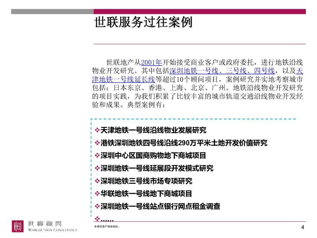
Task: Click the page number 4
Action: (x=303, y=227)
